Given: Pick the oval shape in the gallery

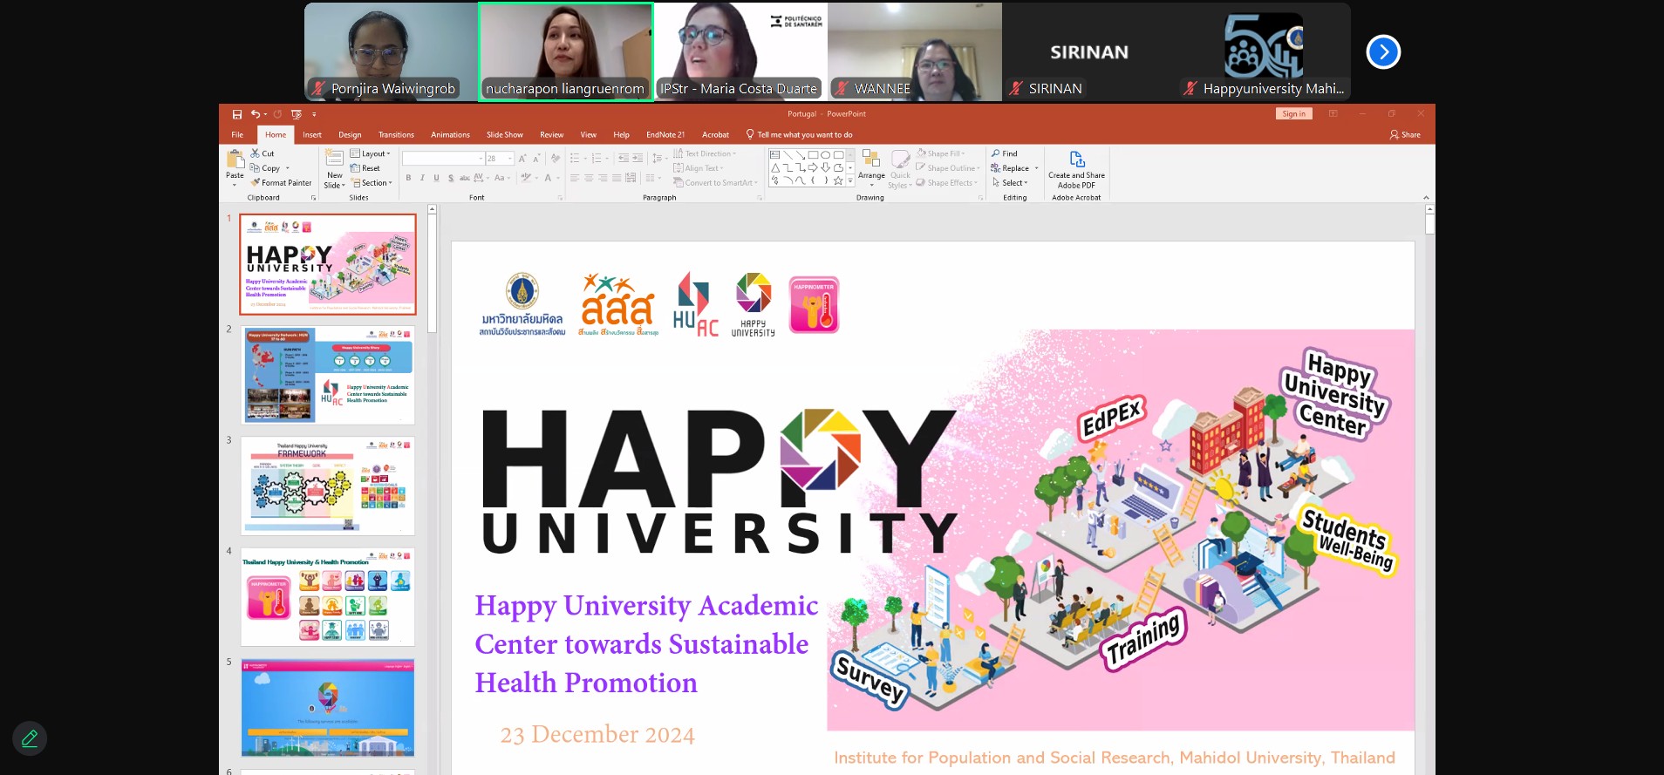Looking at the screenshot, I should (825, 155).
